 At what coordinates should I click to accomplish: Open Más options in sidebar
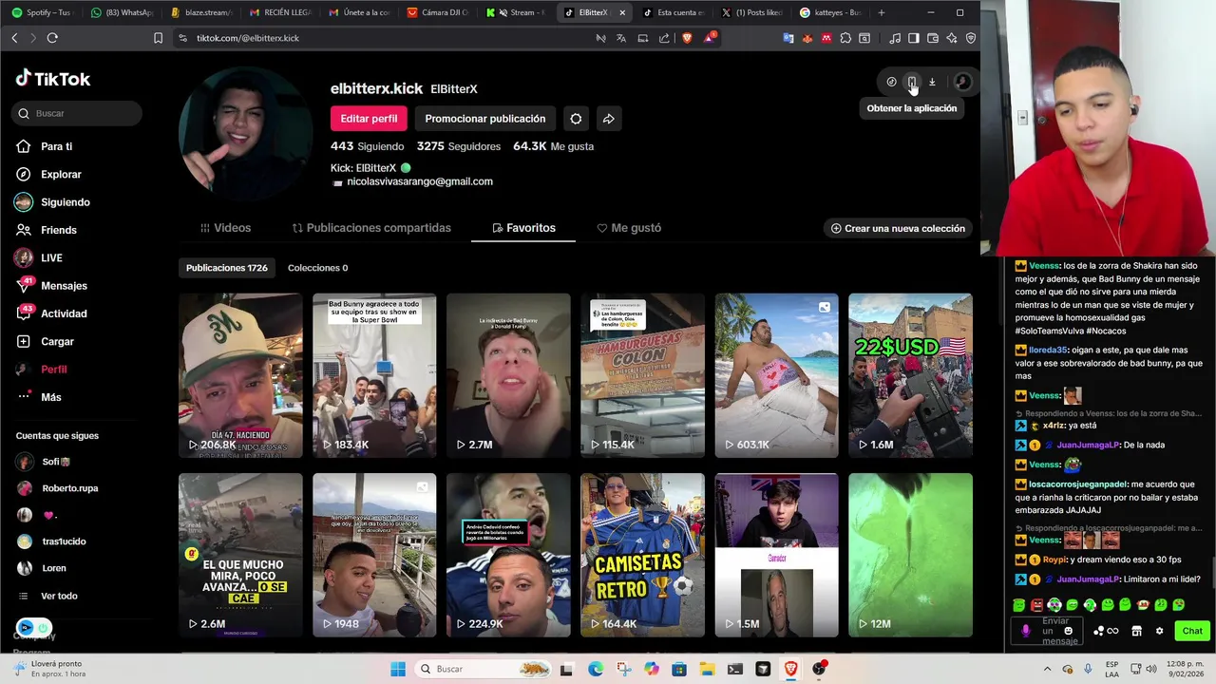coord(40,397)
